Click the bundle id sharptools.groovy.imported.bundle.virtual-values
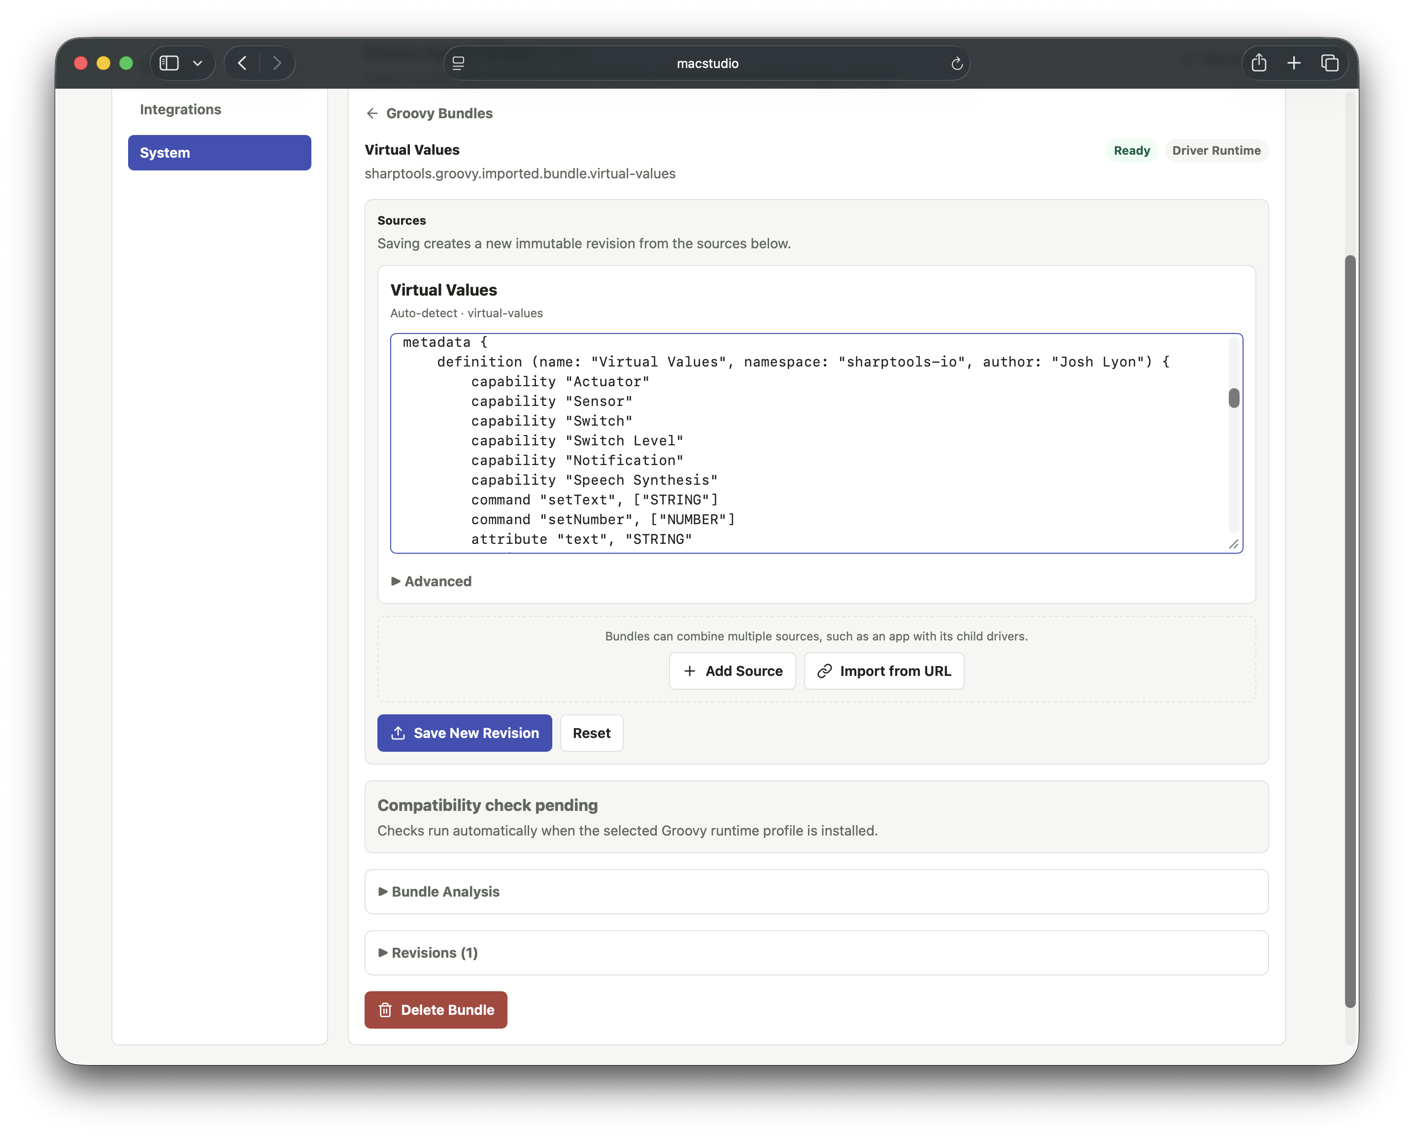1414x1138 pixels. point(519,173)
